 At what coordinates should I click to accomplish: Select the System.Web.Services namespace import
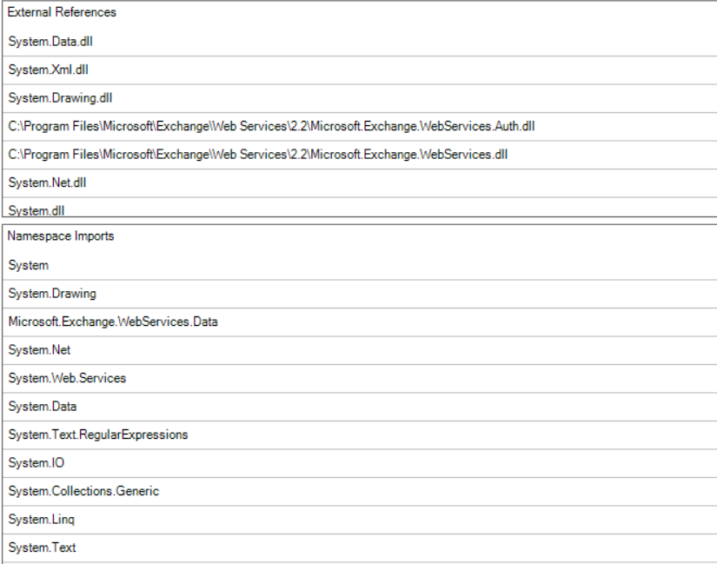(x=360, y=379)
